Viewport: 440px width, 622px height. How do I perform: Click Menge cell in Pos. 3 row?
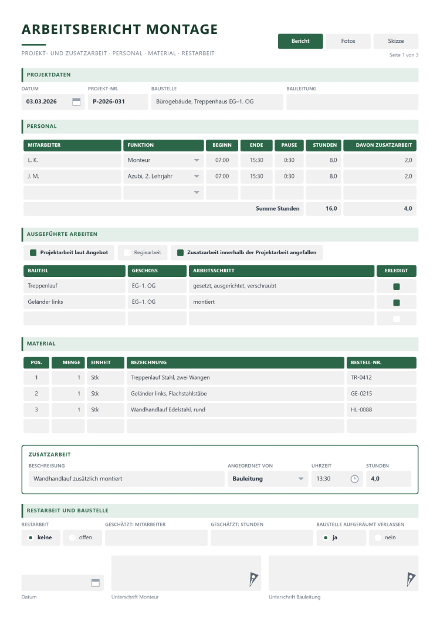click(68, 410)
